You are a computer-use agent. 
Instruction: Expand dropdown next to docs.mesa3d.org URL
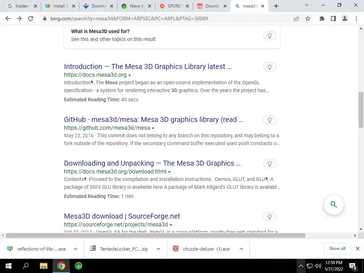(129, 75)
